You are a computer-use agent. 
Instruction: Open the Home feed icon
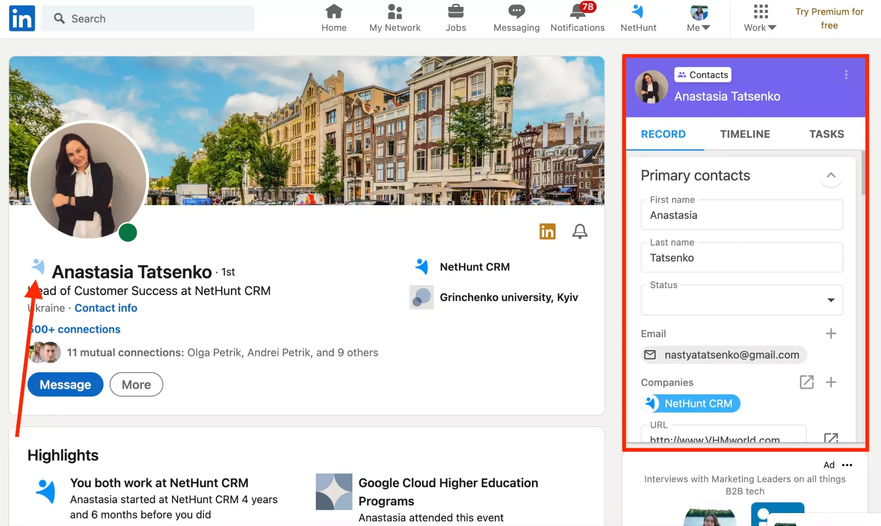334,18
